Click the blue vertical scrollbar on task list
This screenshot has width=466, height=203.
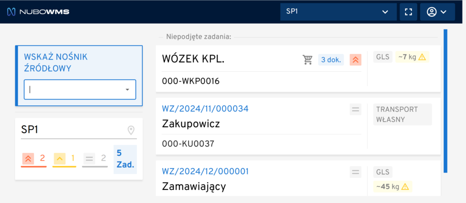[446, 101]
